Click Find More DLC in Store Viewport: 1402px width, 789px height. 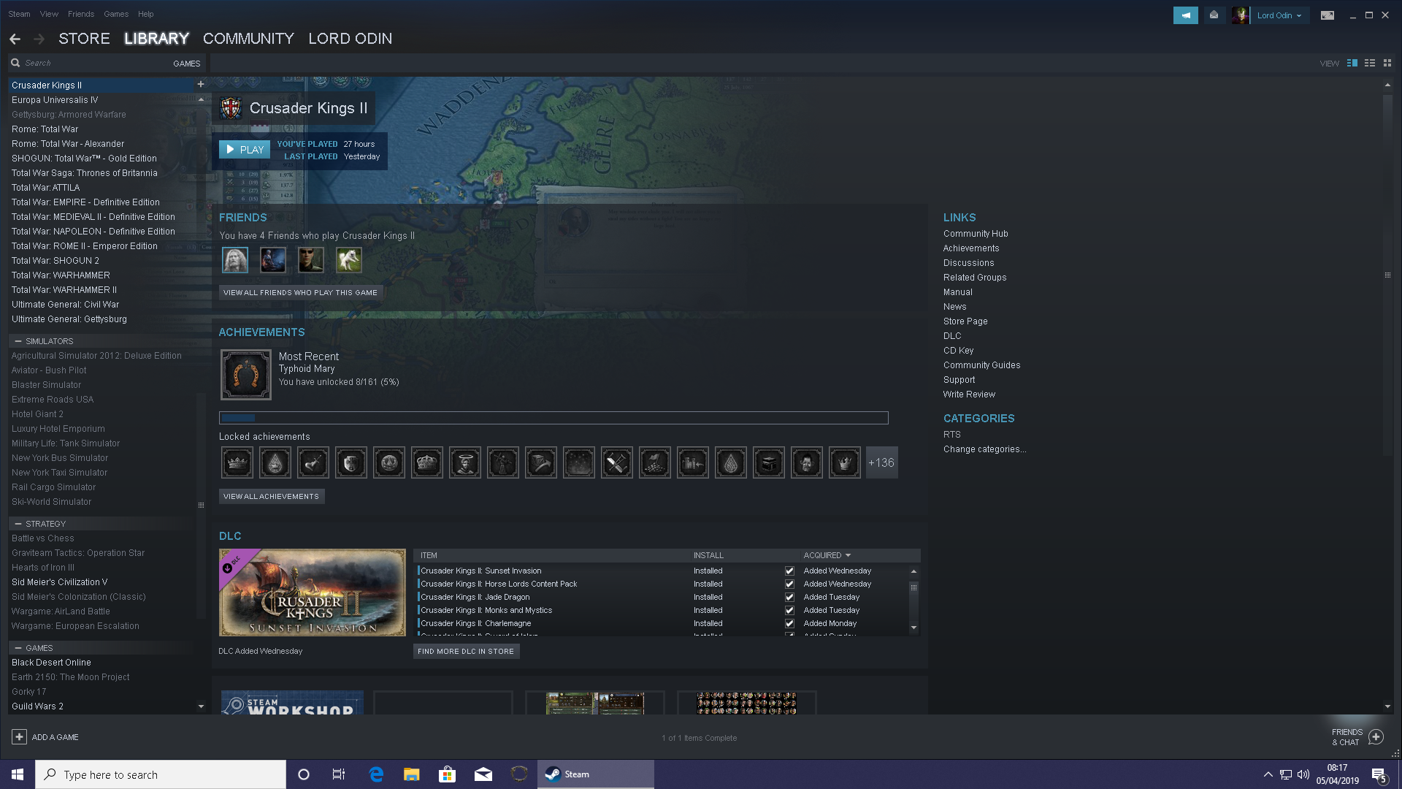coord(466,652)
